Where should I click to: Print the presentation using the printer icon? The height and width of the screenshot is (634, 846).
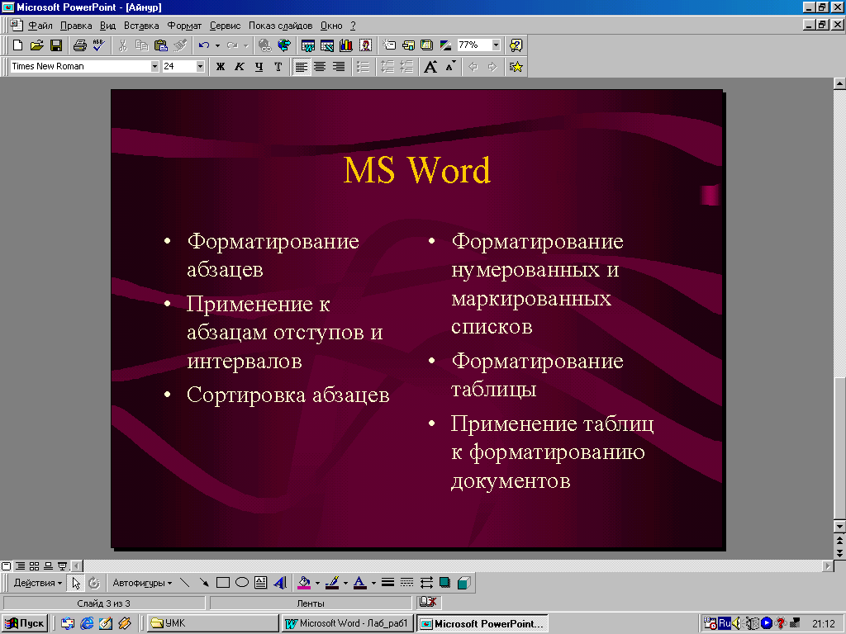[x=80, y=45]
